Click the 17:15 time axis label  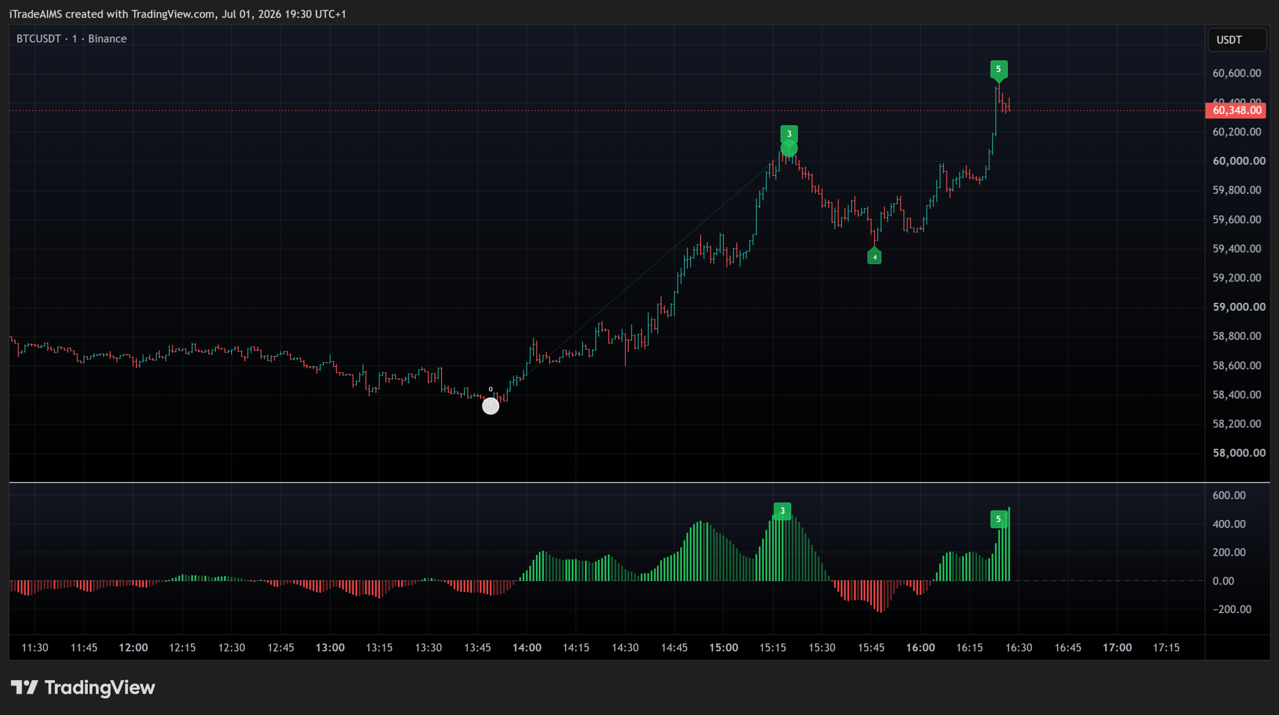pos(1166,648)
